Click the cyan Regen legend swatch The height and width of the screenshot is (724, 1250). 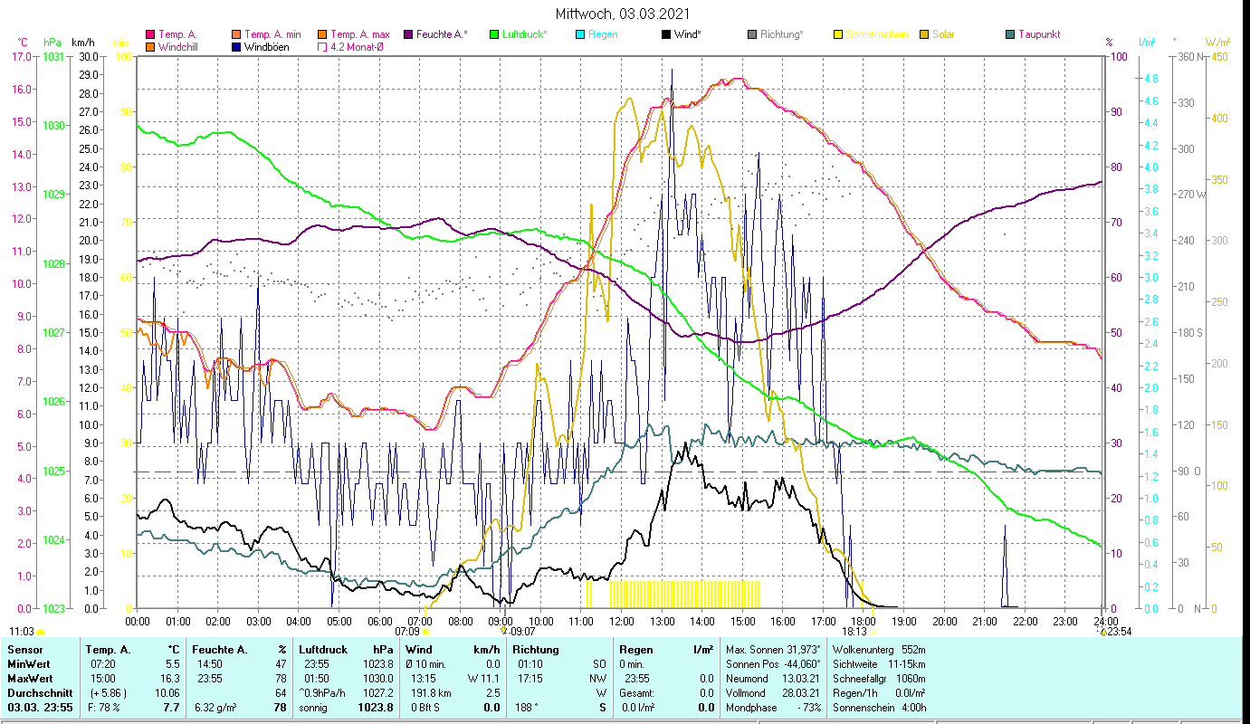(x=579, y=34)
